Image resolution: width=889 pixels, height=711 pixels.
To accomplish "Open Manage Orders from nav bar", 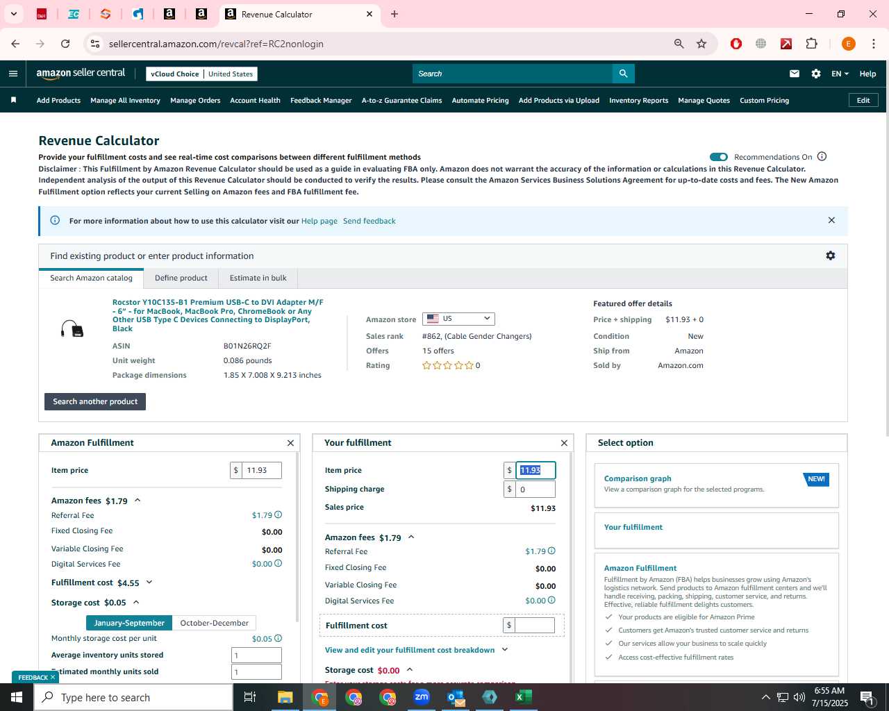I will coord(195,100).
